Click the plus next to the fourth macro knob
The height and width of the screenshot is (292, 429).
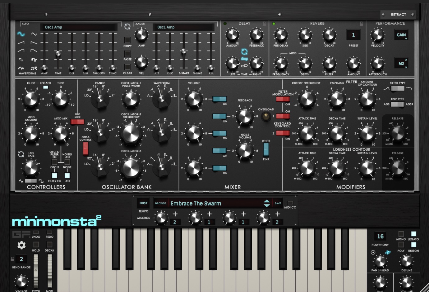(278, 214)
